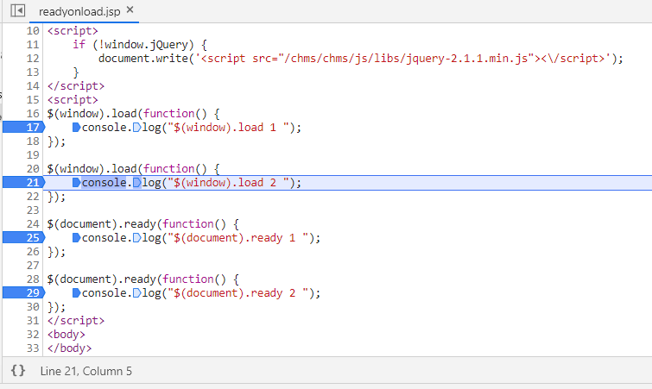Click the opening <script> tag on line 15
This screenshot has height=389, width=652.
73,100
